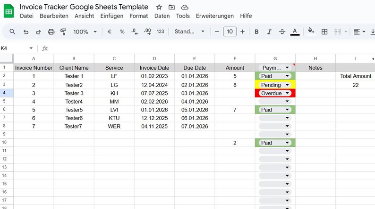Toggle bold formatting
Screen dimensions: 375x209
[256, 32]
